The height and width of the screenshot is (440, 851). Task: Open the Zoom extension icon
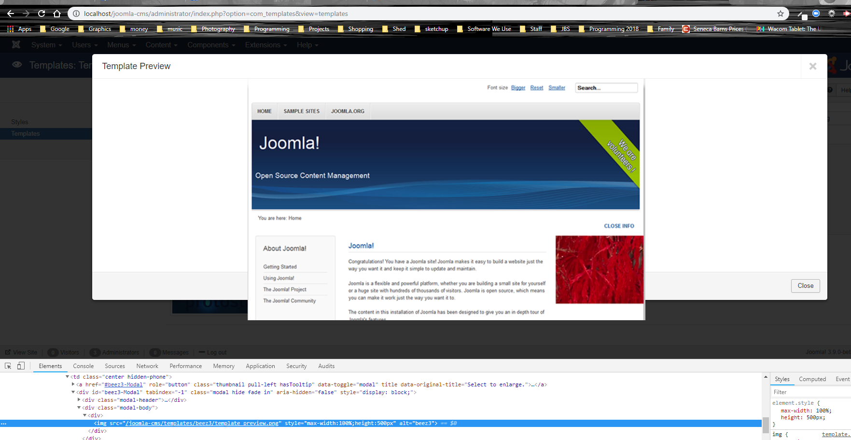(x=816, y=14)
